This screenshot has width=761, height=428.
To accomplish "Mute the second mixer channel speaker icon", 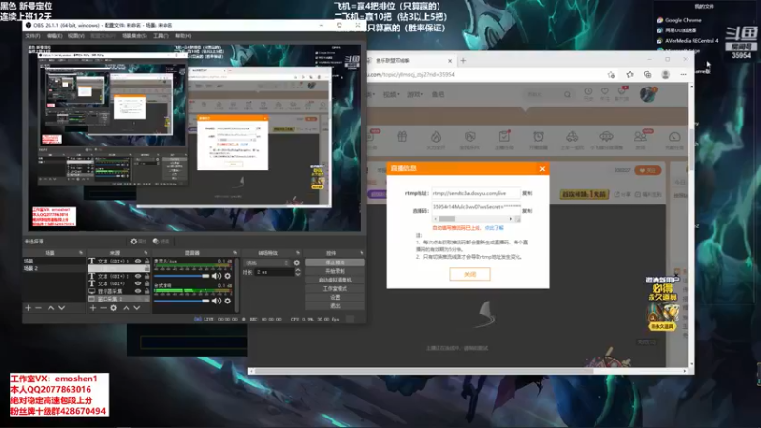I will [x=217, y=301].
